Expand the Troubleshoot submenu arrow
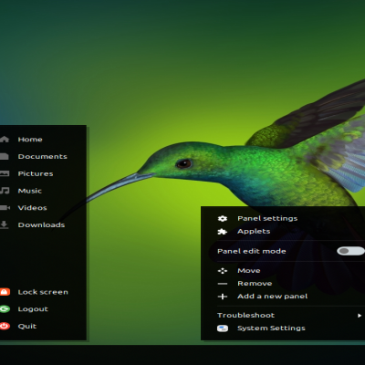The height and width of the screenshot is (365, 365). (x=360, y=316)
